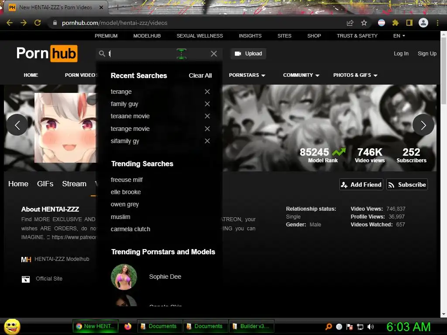Click the Official Site window icon
The height and width of the screenshot is (335, 447).
click(26, 279)
